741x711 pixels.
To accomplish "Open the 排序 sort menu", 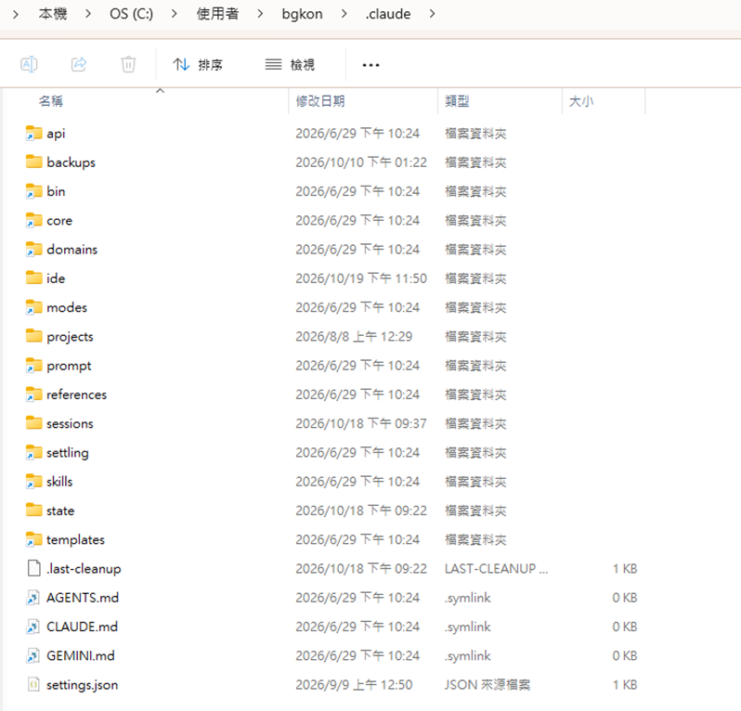I will click(x=198, y=64).
